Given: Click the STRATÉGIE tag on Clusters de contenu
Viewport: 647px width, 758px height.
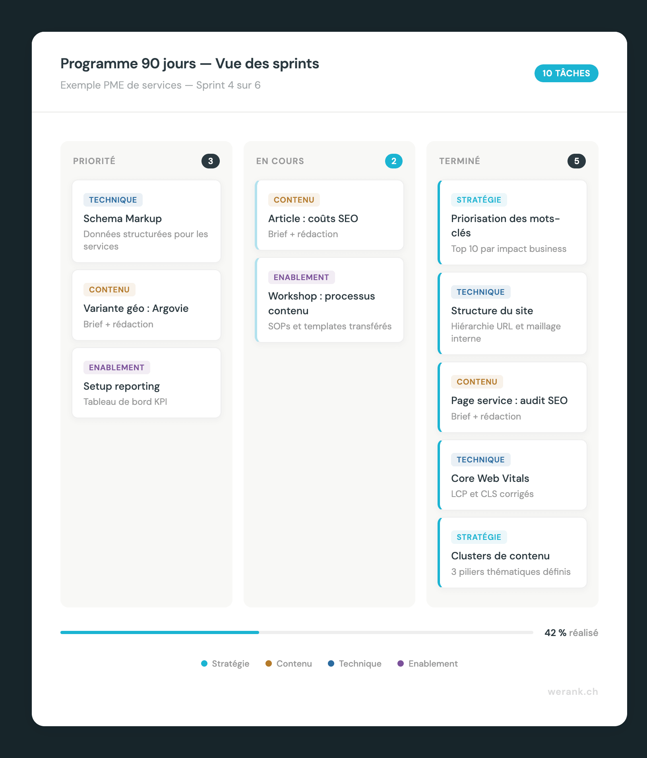Looking at the screenshot, I should [479, 537].
